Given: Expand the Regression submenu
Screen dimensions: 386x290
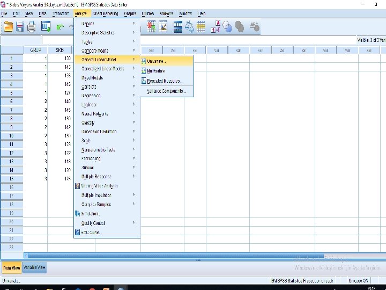Looking at the screenshot, I should (x=107, y=96).
